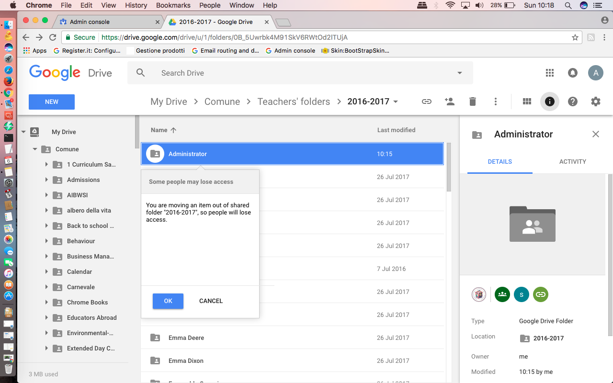The height and width of the screenshot is (383, 613).
Task: Click the Remove trash icon in toolbar
Action: [x=473, y=101]
